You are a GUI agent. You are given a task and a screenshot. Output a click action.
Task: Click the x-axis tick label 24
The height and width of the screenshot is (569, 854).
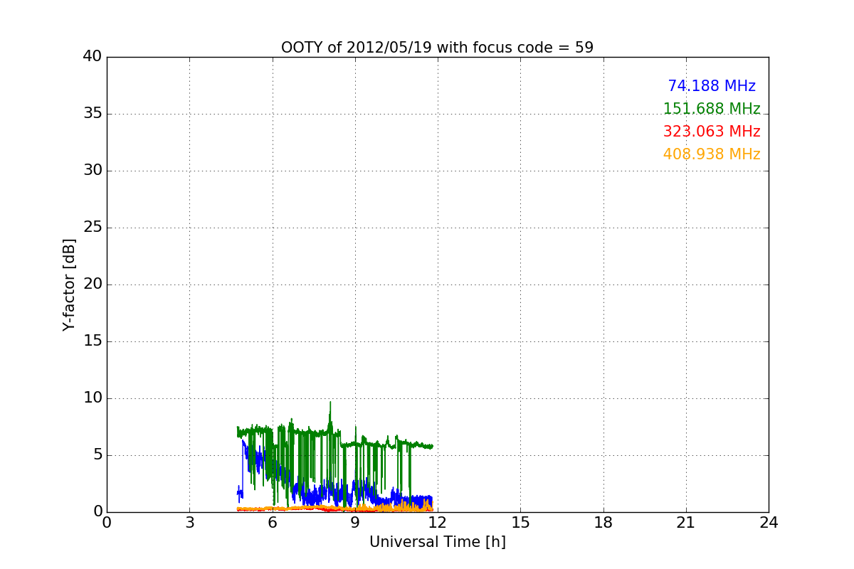[x=769, y=522]
